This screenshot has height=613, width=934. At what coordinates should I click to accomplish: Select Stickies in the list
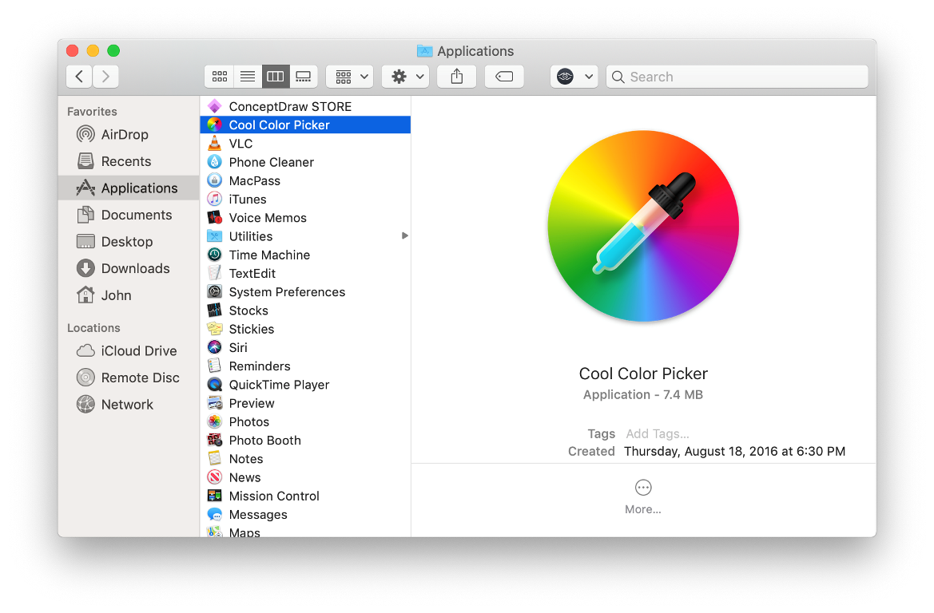305,329
